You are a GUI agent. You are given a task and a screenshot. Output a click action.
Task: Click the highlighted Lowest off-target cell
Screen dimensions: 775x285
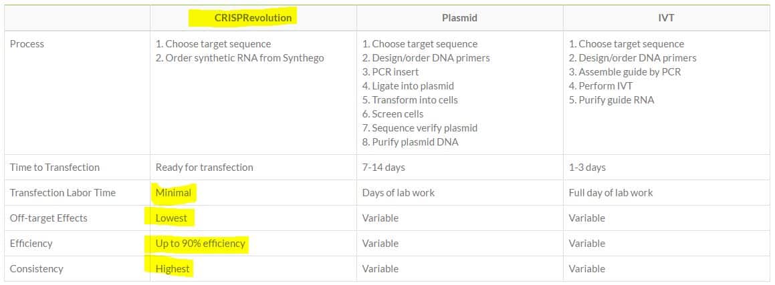(x=171, y=218)
